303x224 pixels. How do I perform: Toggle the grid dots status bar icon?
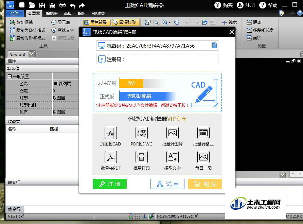137,216
